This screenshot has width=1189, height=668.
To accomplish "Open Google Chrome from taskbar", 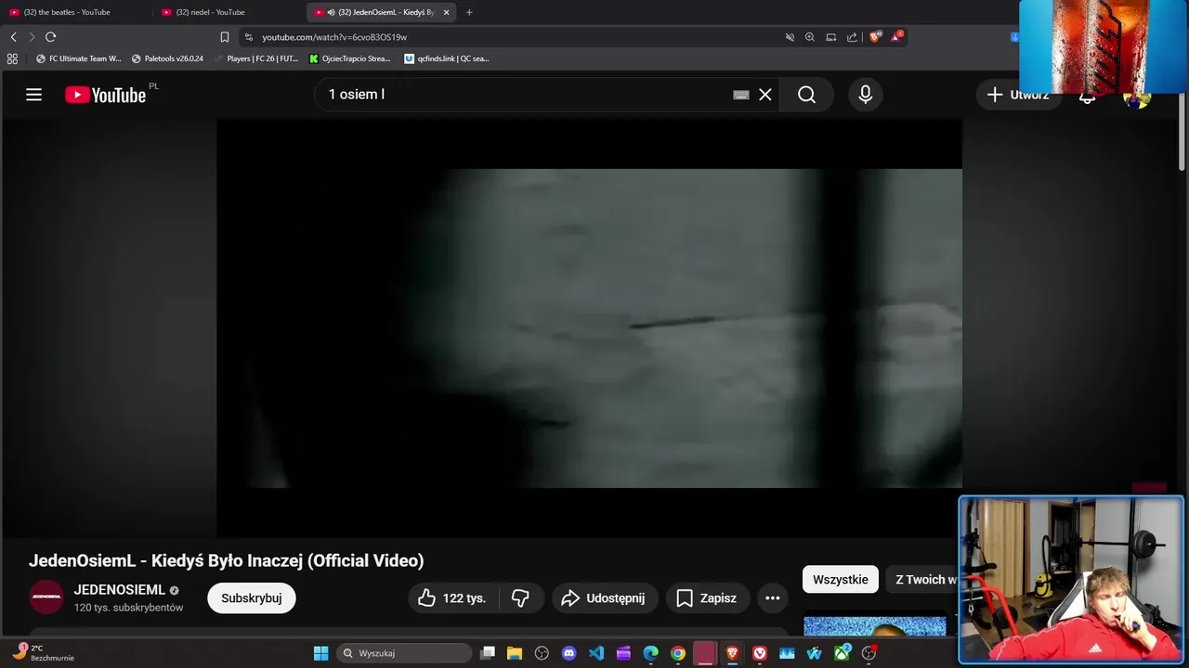I will point(678,653).
